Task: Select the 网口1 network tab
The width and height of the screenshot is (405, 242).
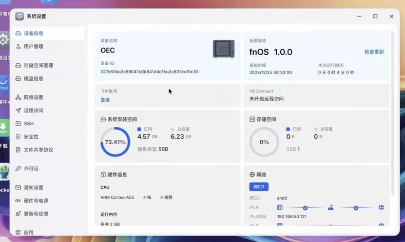Action: (x=259, y=187)
